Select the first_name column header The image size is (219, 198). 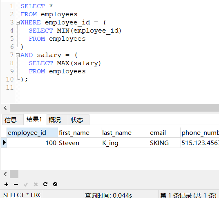(80, 132)
